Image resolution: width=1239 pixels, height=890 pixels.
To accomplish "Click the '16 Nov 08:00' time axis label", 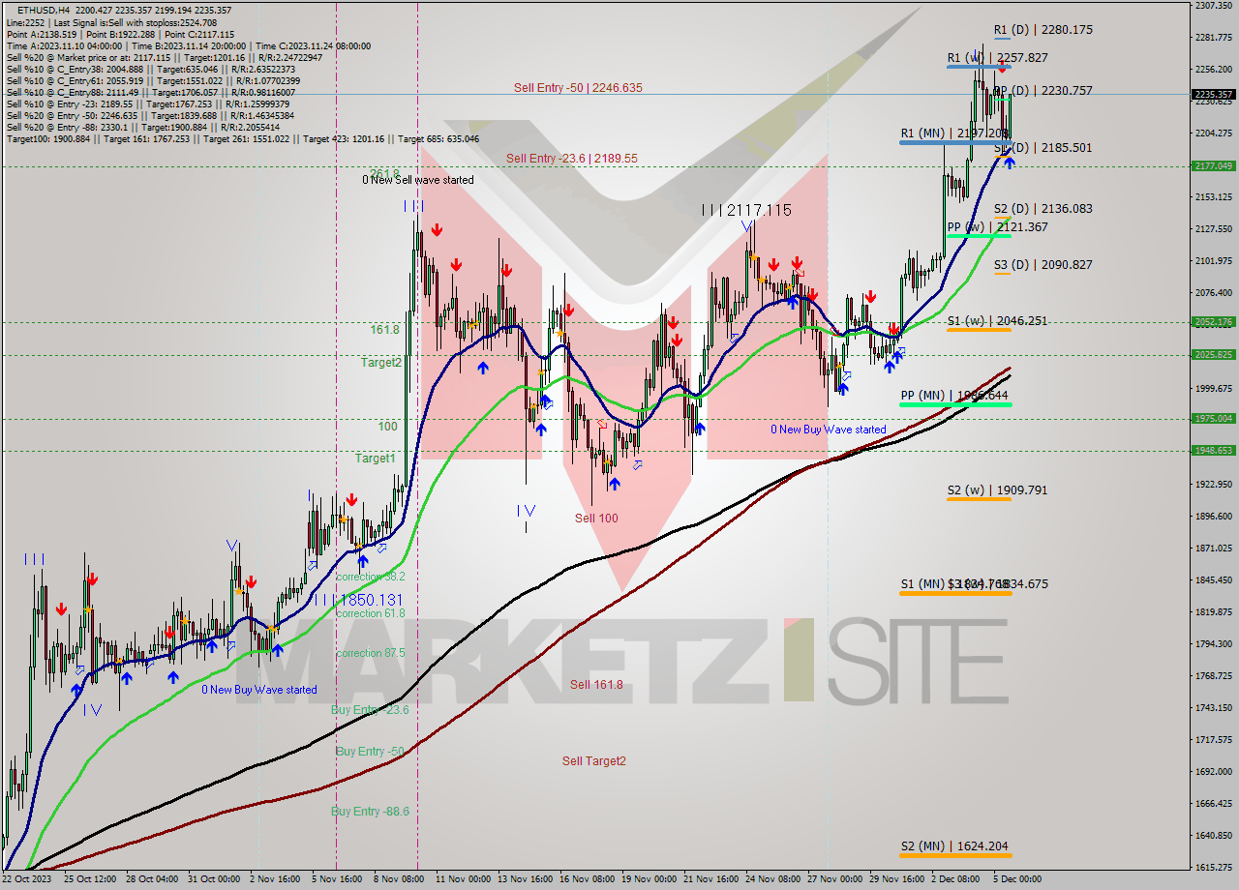I will click(587, 879).
